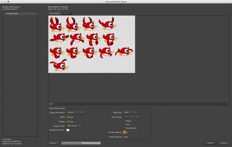232x147 pixels.
Task: Click the Width value field
Action: click(69, 117)
